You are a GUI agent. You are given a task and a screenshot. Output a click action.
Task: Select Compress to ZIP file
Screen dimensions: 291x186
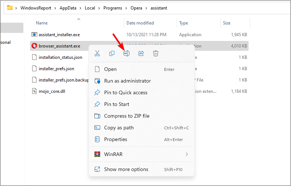[x=141, y=116]
